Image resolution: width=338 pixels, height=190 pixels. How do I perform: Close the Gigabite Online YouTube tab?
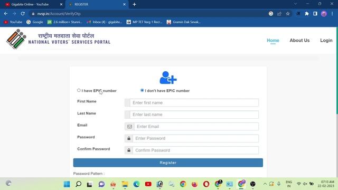(x=61, y=4)
